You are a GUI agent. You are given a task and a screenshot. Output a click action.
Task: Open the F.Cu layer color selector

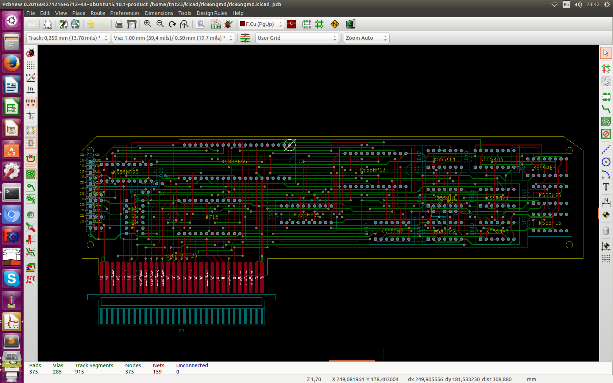[x=261, y=24]
